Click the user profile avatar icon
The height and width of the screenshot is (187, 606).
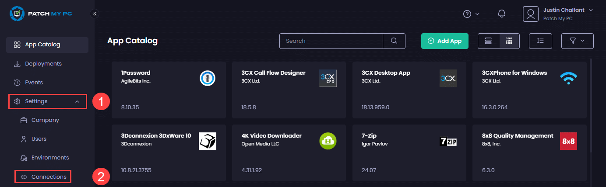(530, 14)
